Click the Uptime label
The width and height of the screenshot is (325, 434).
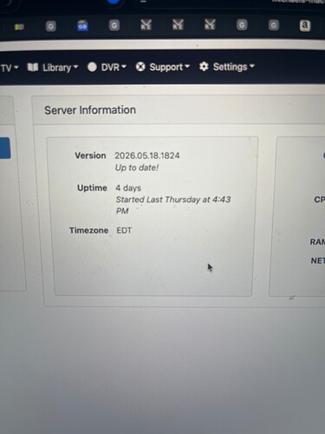coord(92,187)
